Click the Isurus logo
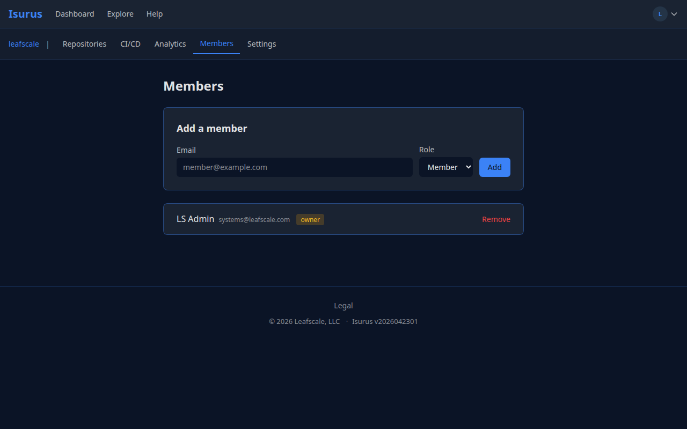687x429 pixels. (25, 14)
